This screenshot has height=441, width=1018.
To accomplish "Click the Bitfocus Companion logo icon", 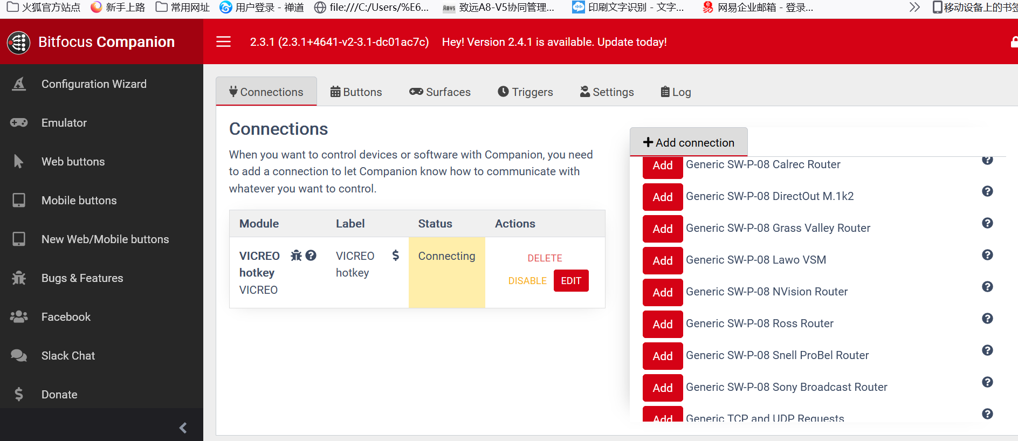I will (19, 42).
